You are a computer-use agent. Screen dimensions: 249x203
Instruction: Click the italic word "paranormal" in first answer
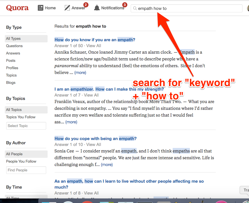tap(66, 66)
